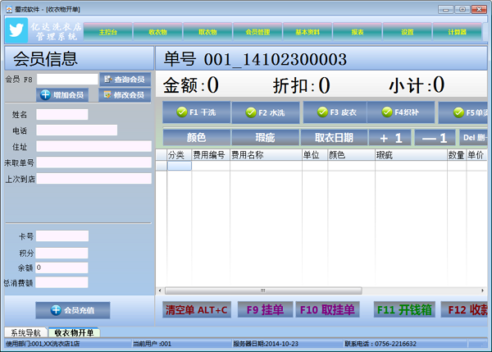492x352 pixels.
Task: Click the 余额 field showing 0
Action: pyautogui.click(x=61, y=267)
